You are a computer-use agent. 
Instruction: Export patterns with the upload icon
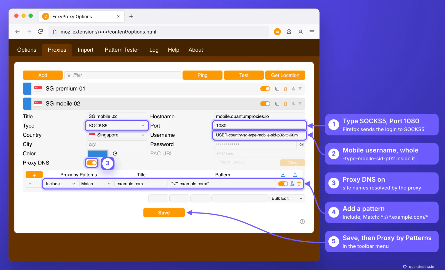coord(295,174)
